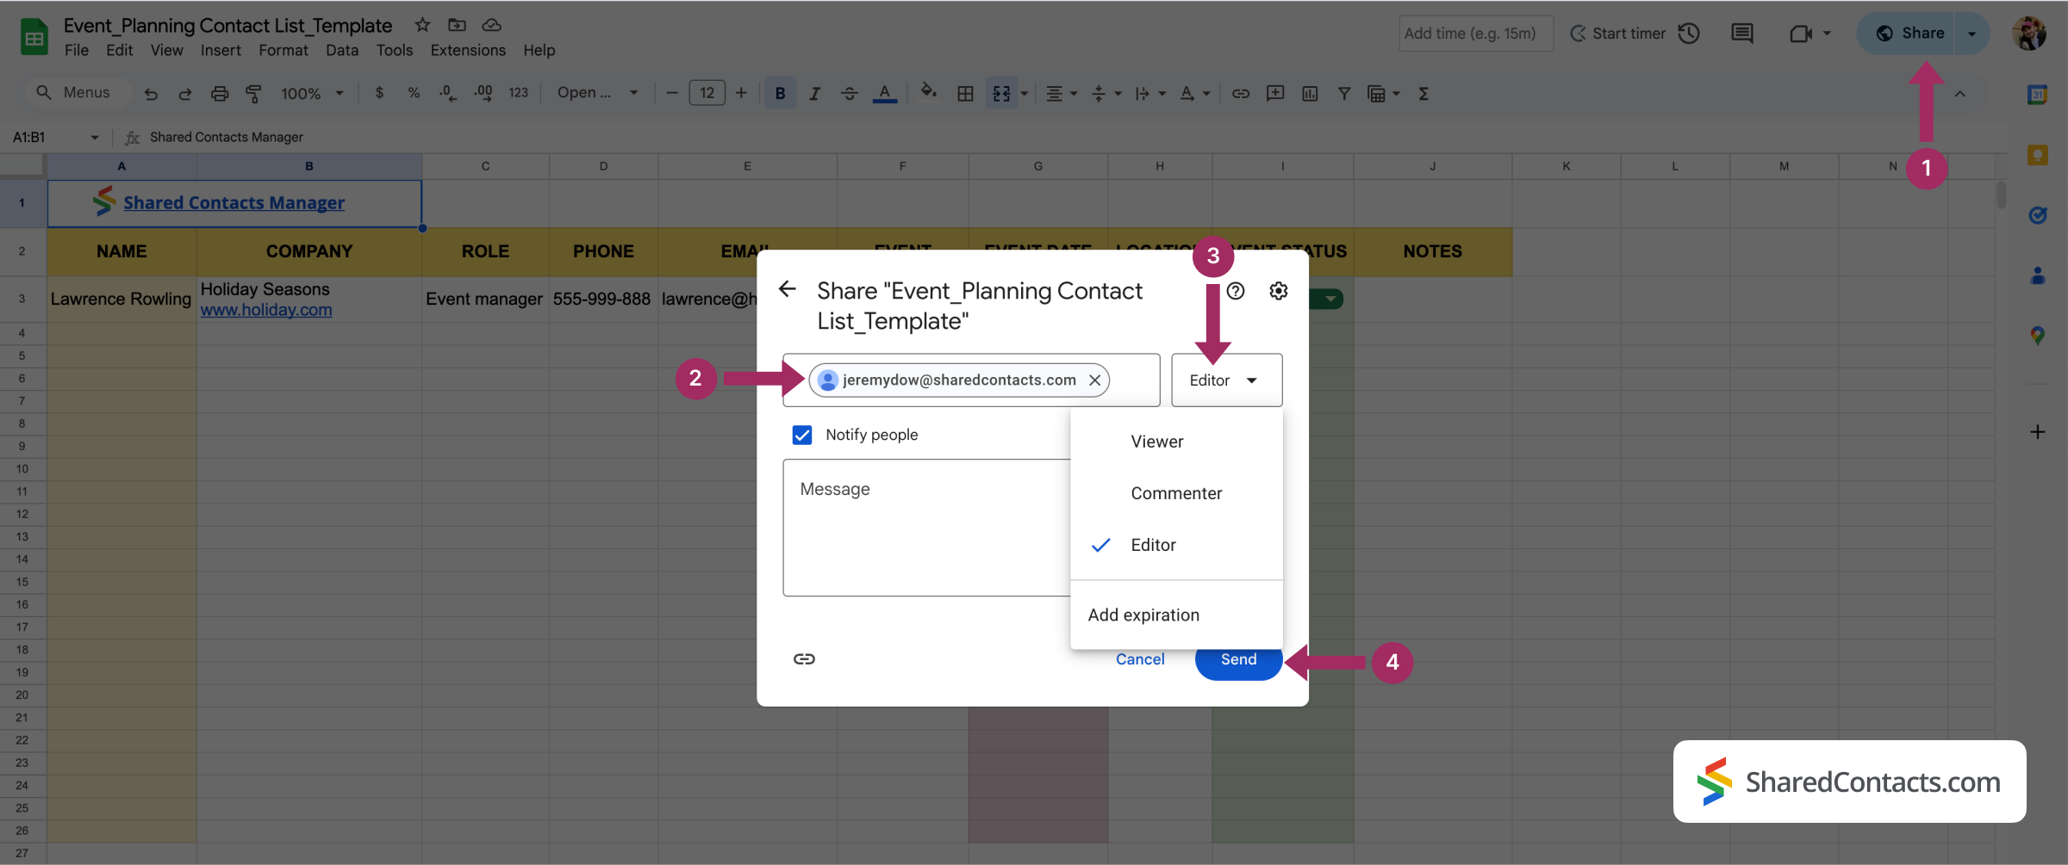Move document with folder icon
The width and height of the screenshot is (2068, 865).
[457, 25]
